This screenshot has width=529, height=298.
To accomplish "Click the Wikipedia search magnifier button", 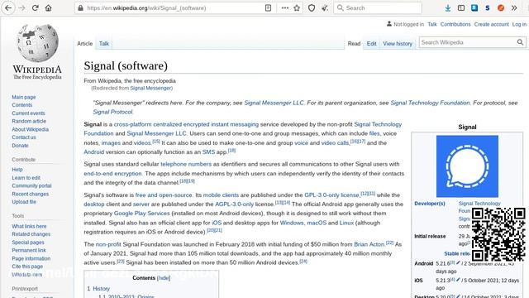I will click(x=520, y=42).
